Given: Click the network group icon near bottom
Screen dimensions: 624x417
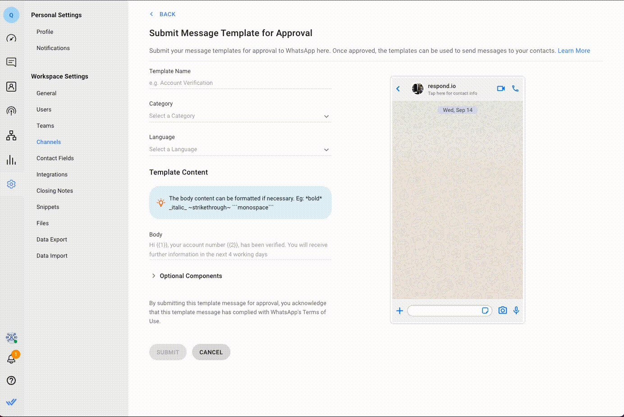Looking at the screenshot, I should 11,337.
